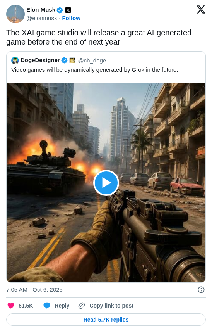Click Elon Musk's blue verified checkmark badge

tap(60, 10)
